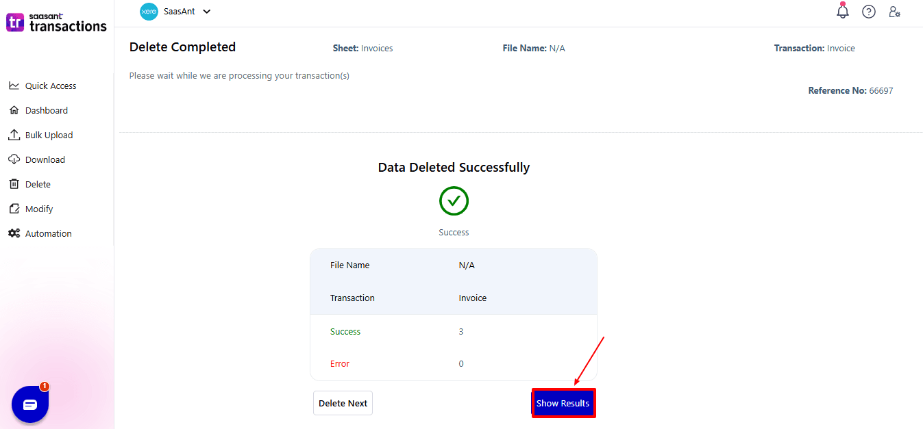Open the notifications bell
This screenshot has width=923, height=429.
pyautogui.click(x=843, y=12)
